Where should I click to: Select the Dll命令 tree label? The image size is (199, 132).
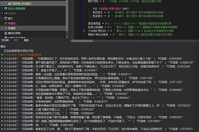12,14
